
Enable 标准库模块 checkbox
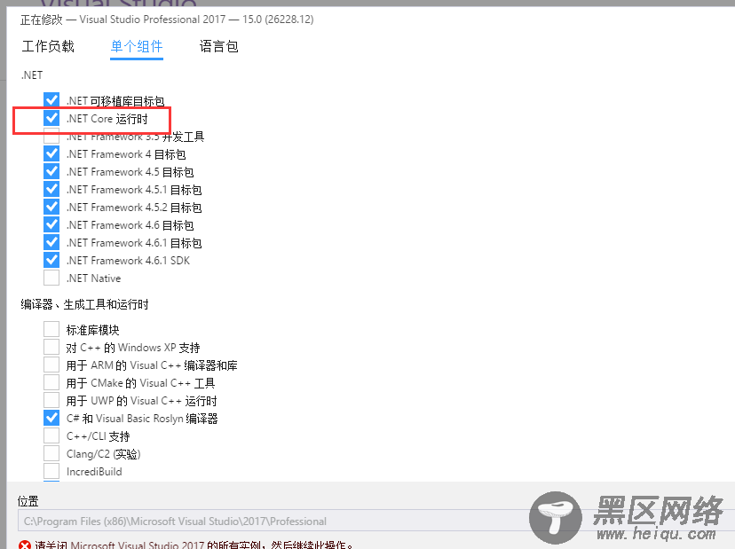(51, 329)
